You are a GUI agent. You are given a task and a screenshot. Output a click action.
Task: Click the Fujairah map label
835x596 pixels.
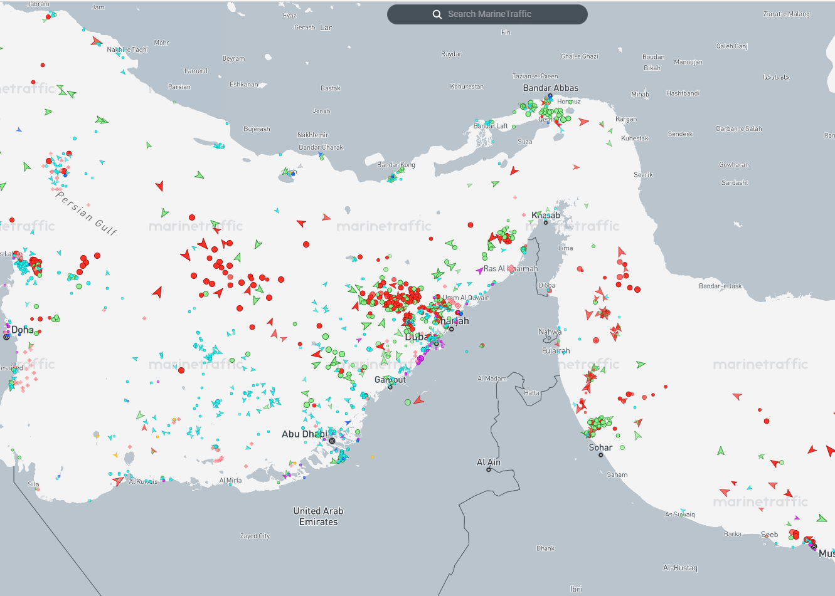556,351
